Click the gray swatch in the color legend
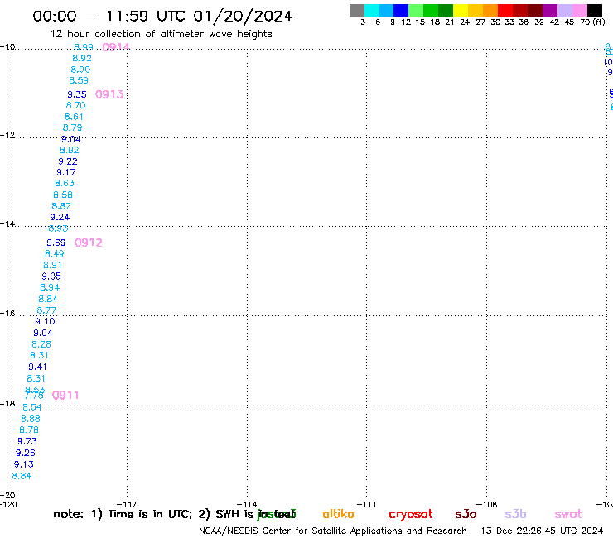 357,10
